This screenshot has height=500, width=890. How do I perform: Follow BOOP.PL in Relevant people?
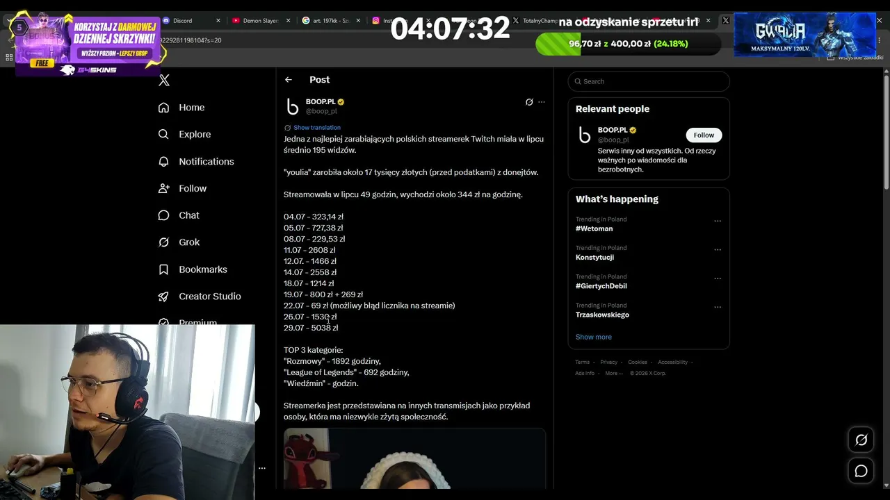pos(704,135)
